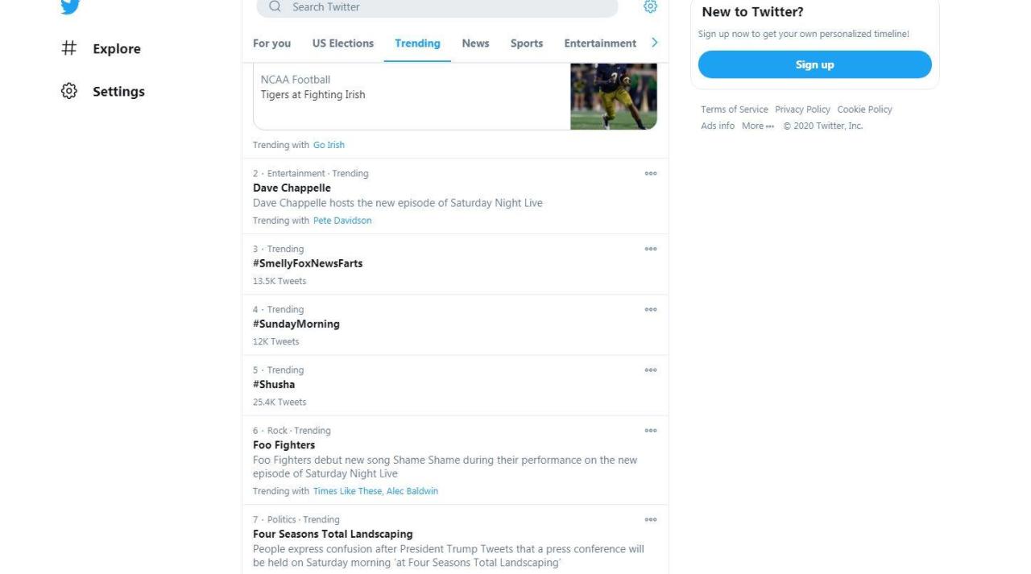Open the Pete Davidson trending link

click(x=342, y=221)
